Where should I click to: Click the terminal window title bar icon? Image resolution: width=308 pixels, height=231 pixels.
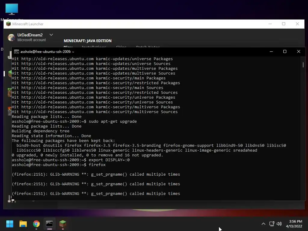click(17, 52)
